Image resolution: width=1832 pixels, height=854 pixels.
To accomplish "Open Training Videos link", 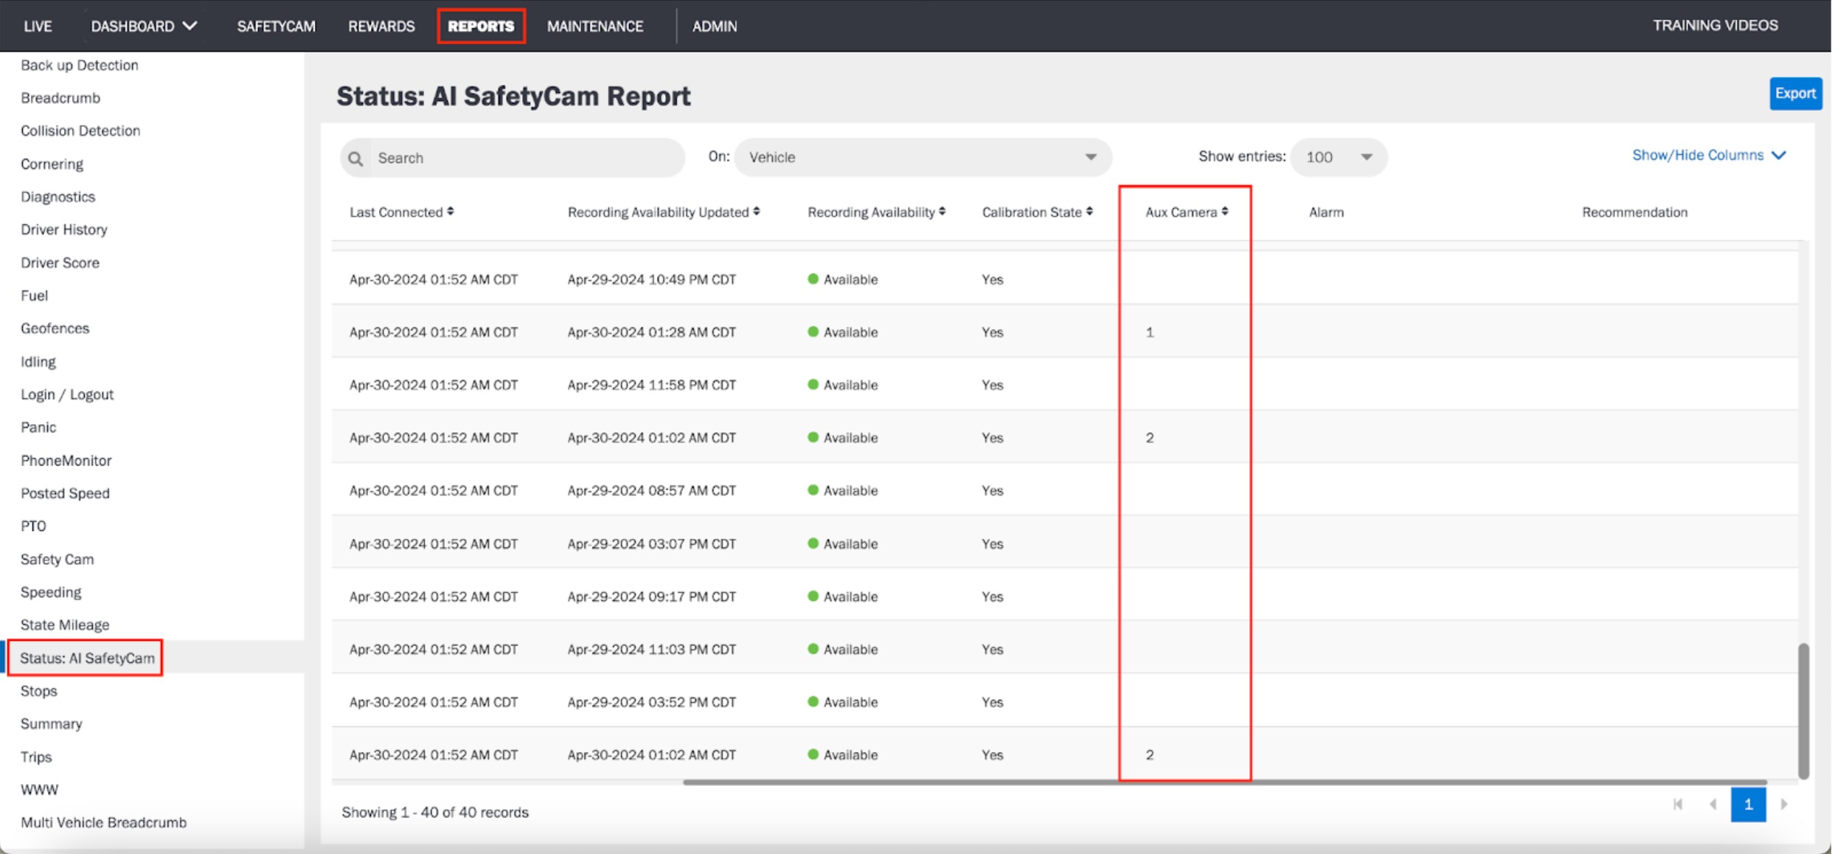I will coord(1715,26).
